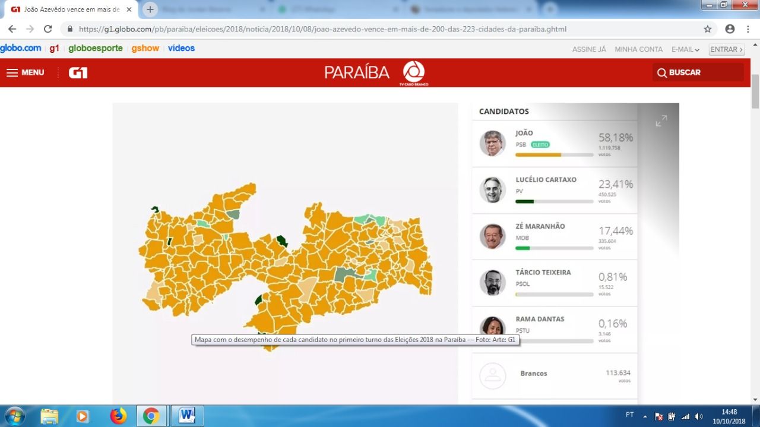Open the globoesporte link

tap(95, 48)
